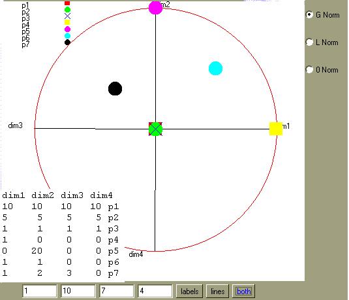Click the black legend marker for p7

[x=67, y=42]
